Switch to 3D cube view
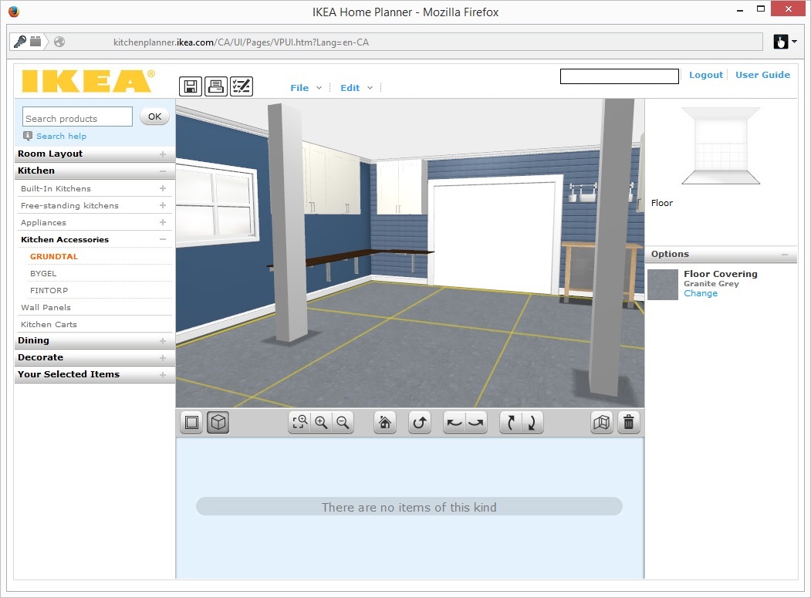Screen dimensions: 811x598 pos(218,423)
